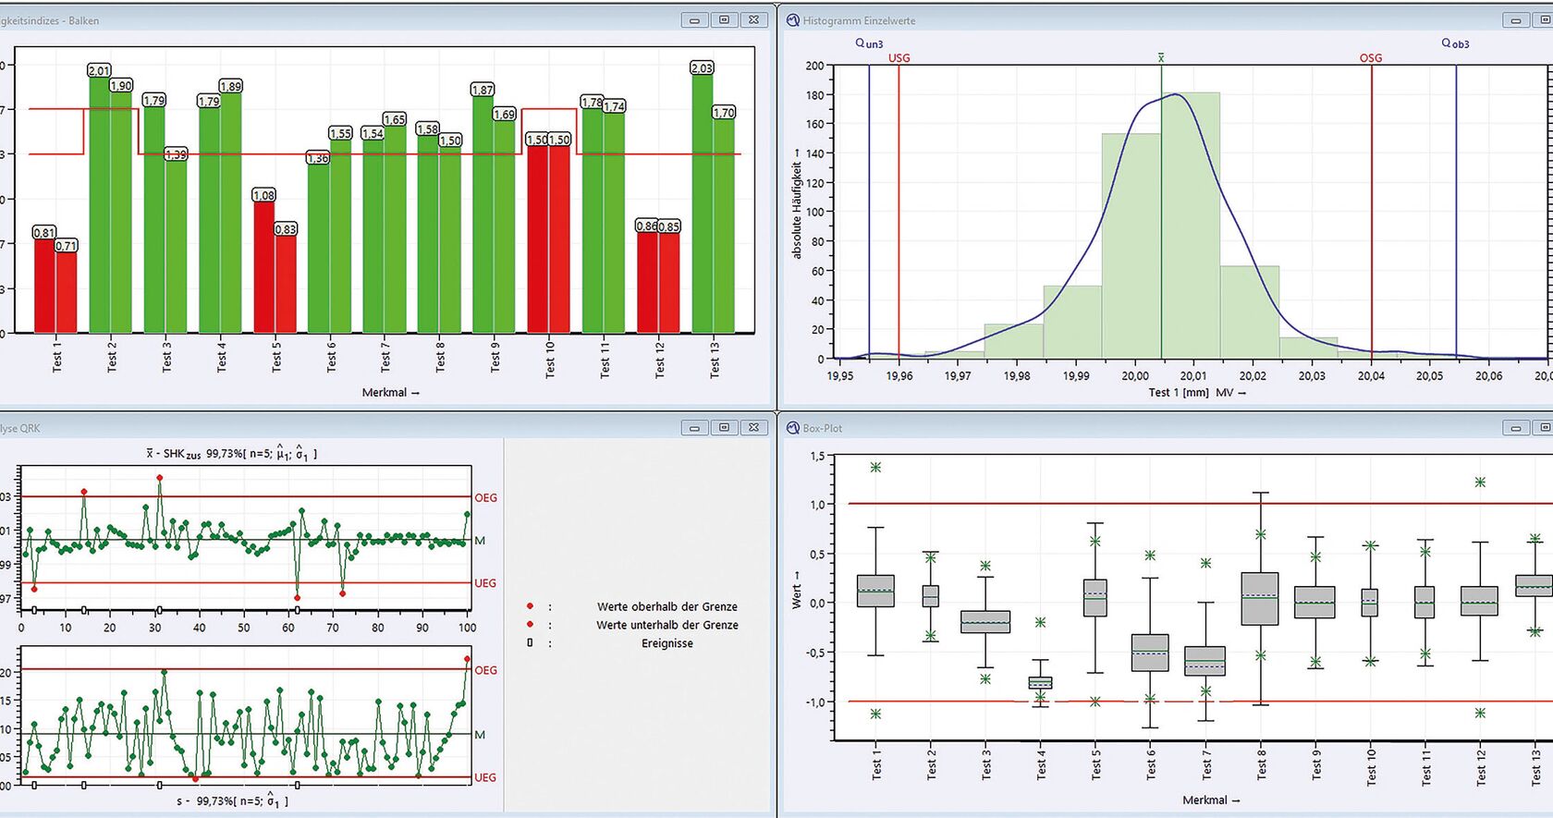The width and height of the screenshot is (1553, 818).
Task: Minimize the QRK analysis window
Action: tap(694, 427)
